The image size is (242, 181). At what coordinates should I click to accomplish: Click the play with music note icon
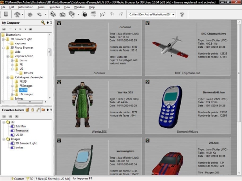coord(102,14)
